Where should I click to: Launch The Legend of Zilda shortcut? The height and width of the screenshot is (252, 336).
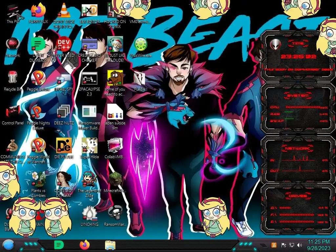(x=89, y=185)
